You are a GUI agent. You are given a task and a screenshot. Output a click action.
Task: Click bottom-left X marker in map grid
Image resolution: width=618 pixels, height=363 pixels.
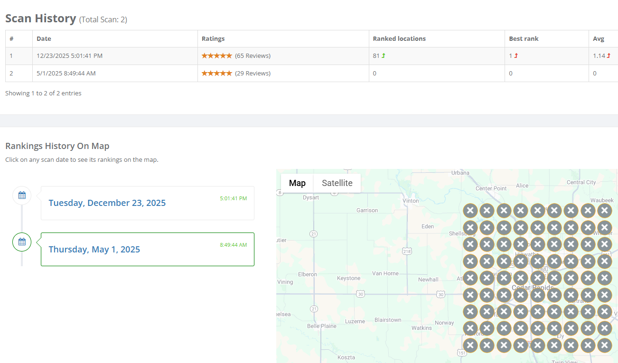[470, 345]
